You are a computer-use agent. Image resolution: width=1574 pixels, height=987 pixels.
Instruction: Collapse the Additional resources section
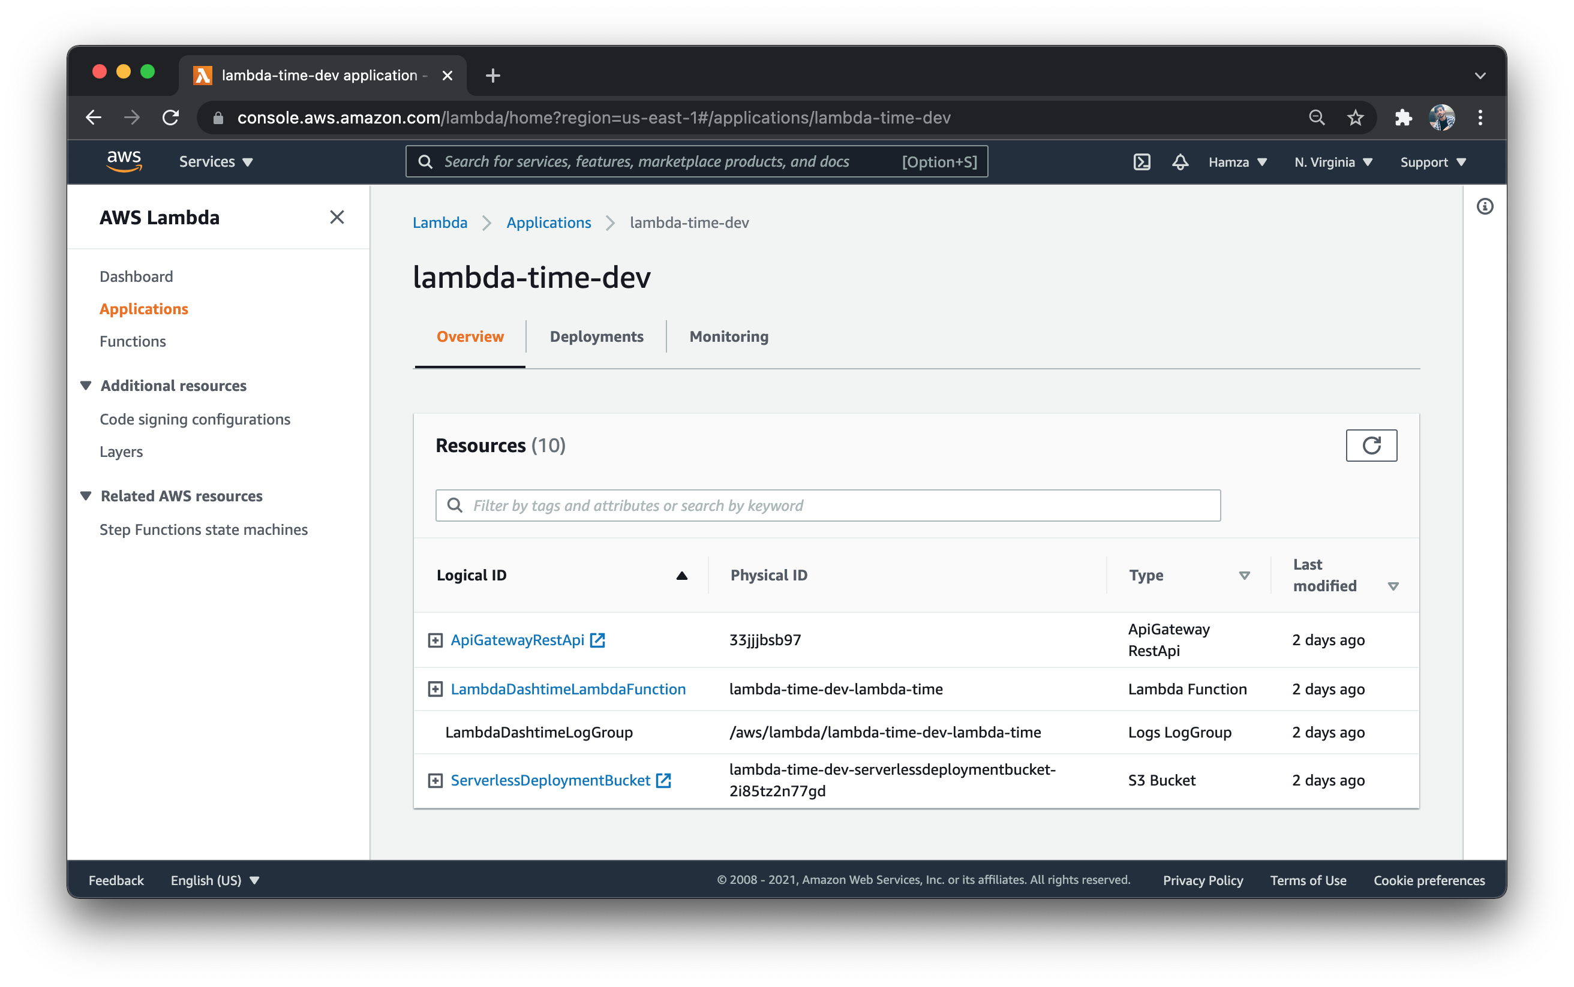pyautogui.click(x=86, y=386)
